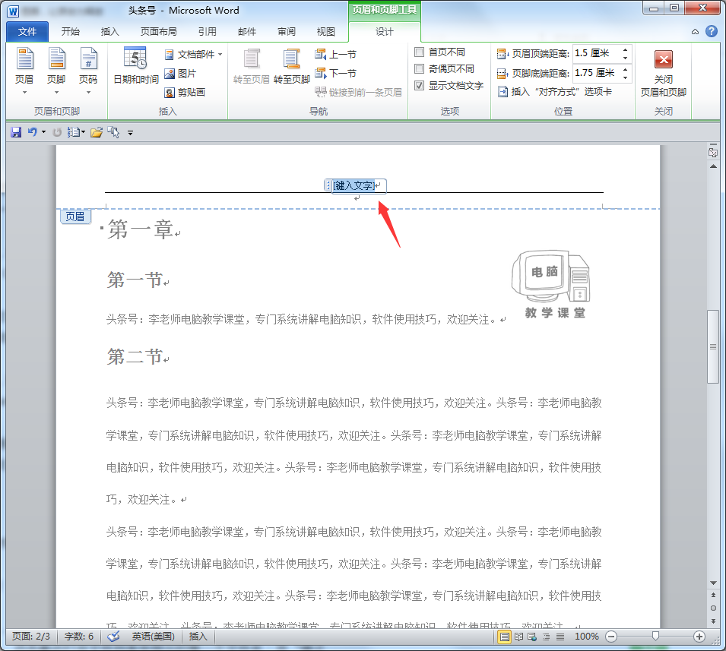The height and width of the screenshot is (651, 726).
Task: Switch to full screen reading view icon
Action: (518, 637)
